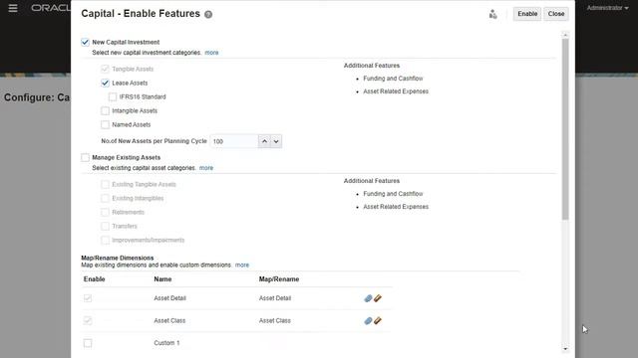638x358 pixels.
Task: Check the Intangible Assets checkbox
Action: coord(105,110)
